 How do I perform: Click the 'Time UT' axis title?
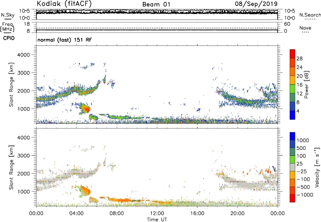(x=157, y=220)
